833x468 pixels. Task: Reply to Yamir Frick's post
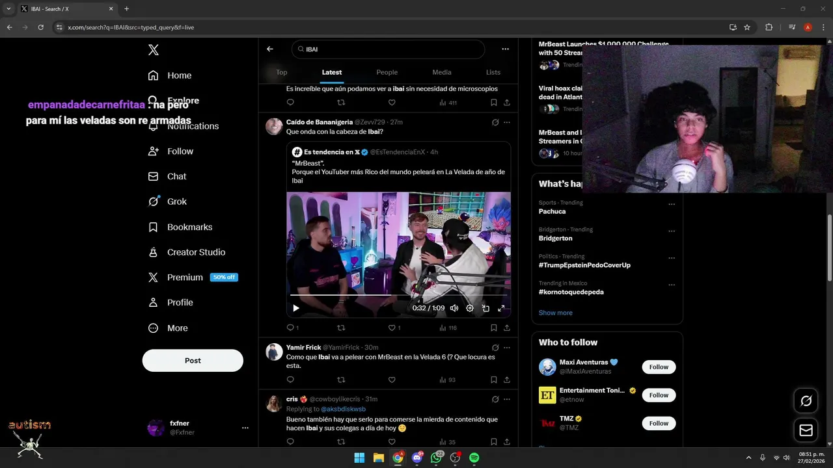point(290,380)
